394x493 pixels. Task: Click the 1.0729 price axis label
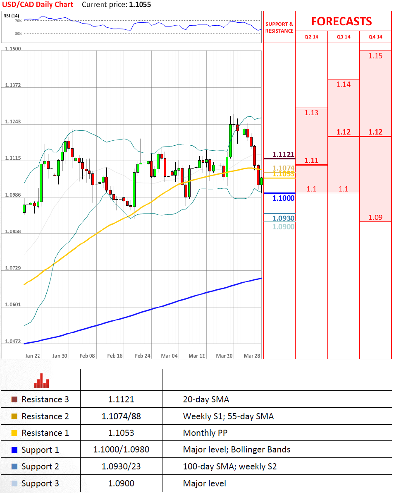coord(13,268)
